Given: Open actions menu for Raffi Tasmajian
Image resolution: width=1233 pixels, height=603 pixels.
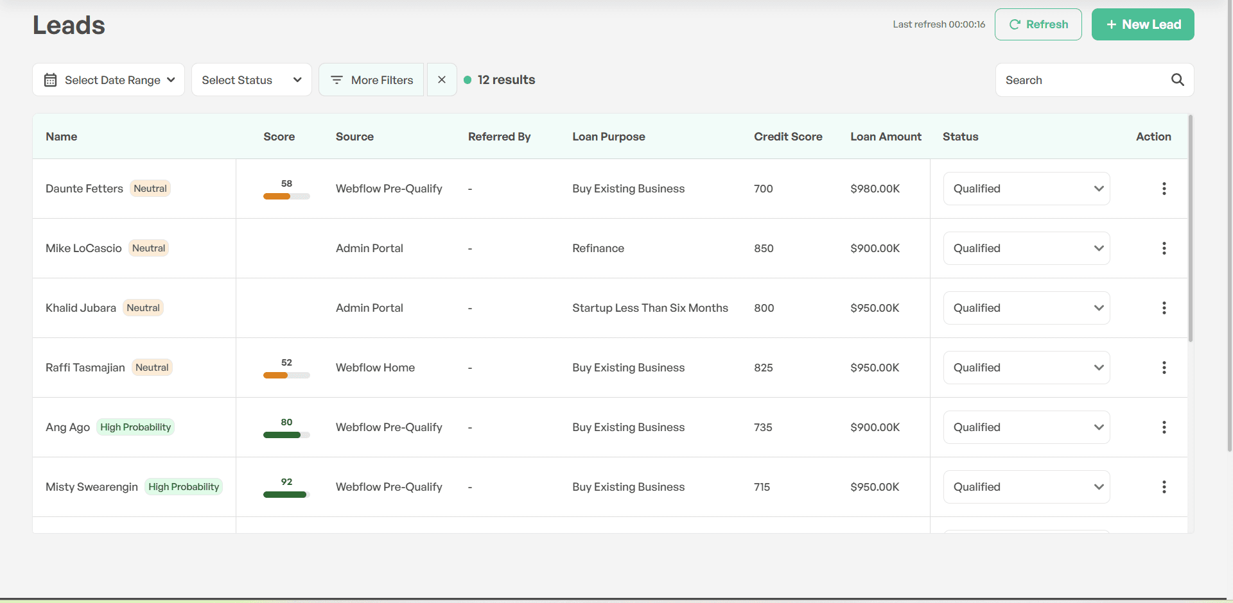Looking at the screenshot, I should click(x=1164, y=368).
